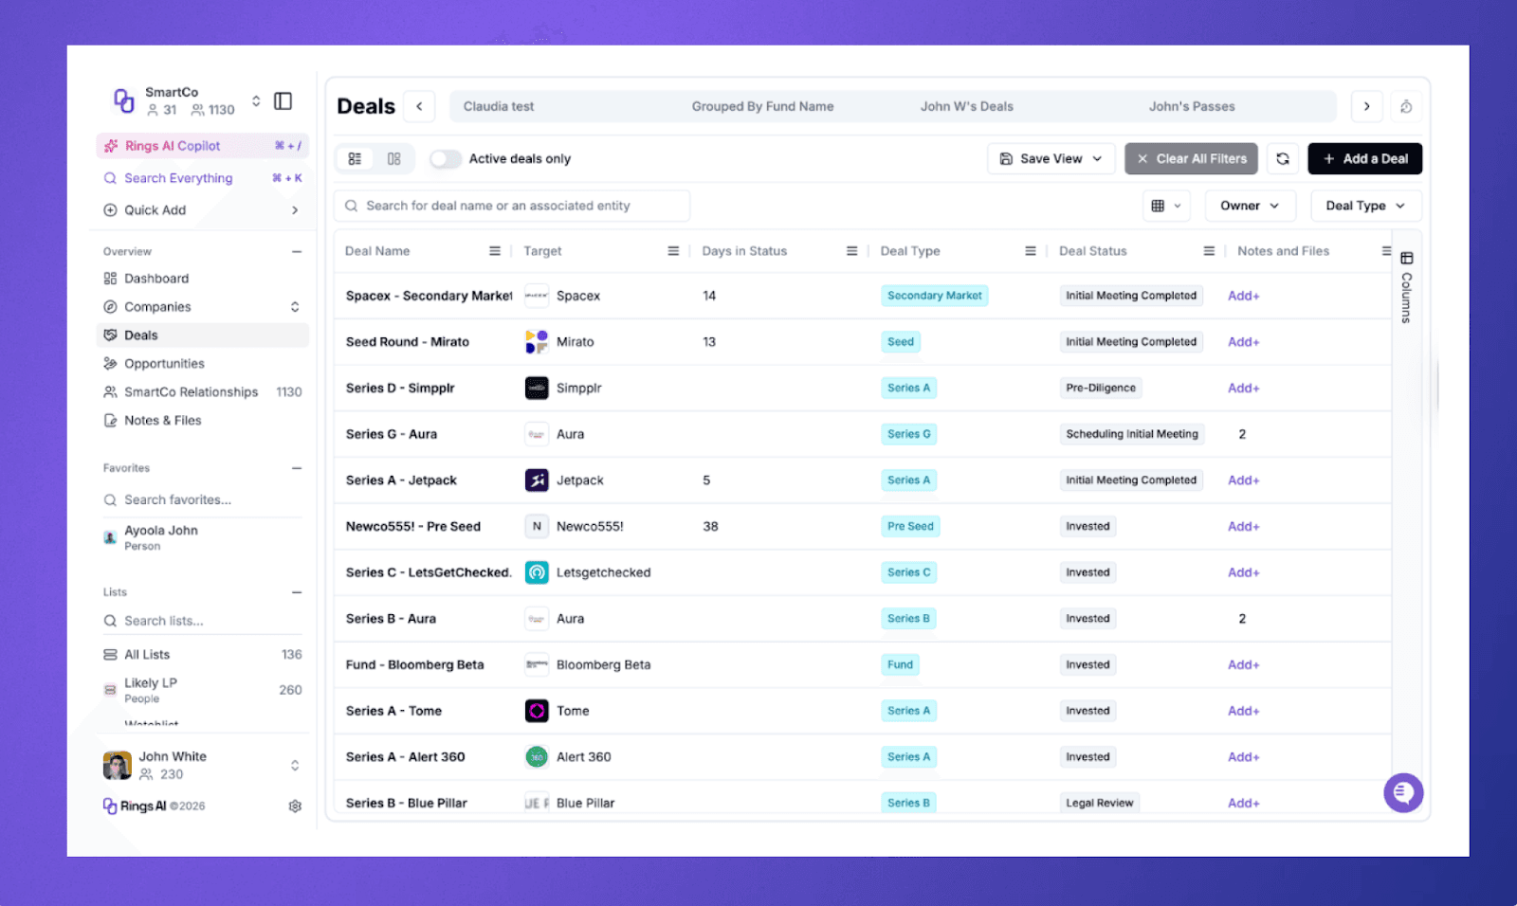1517x906 pixels.
Task: Switch to the card view layout
Action: (393, 158)
